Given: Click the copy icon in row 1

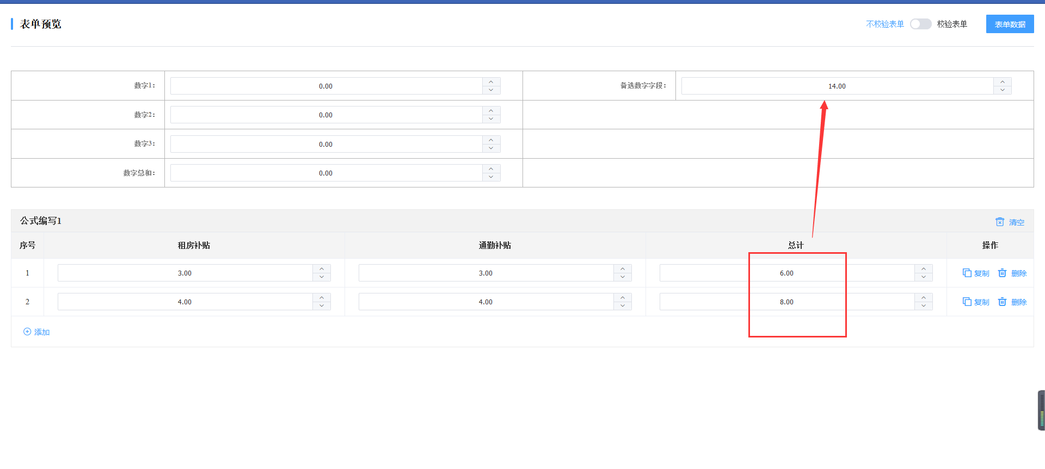Looking at the screenshot, I should click(967, 273).
